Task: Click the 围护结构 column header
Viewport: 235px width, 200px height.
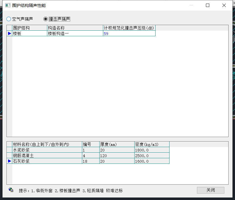Action: pyautogui.click(x=30, y=28)
